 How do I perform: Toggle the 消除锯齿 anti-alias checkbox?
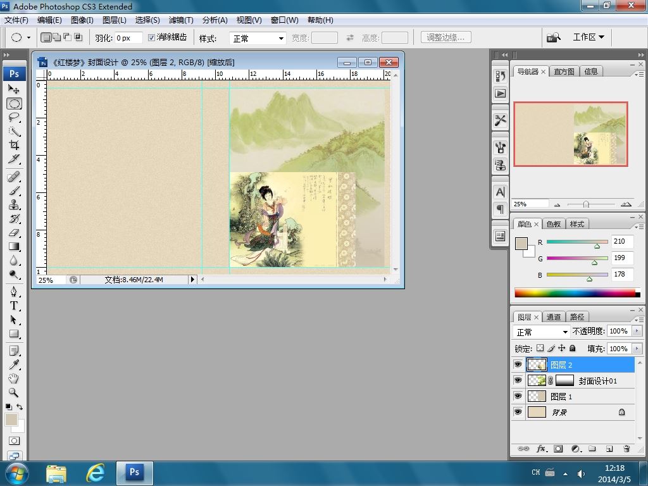[x=152, y=37]
